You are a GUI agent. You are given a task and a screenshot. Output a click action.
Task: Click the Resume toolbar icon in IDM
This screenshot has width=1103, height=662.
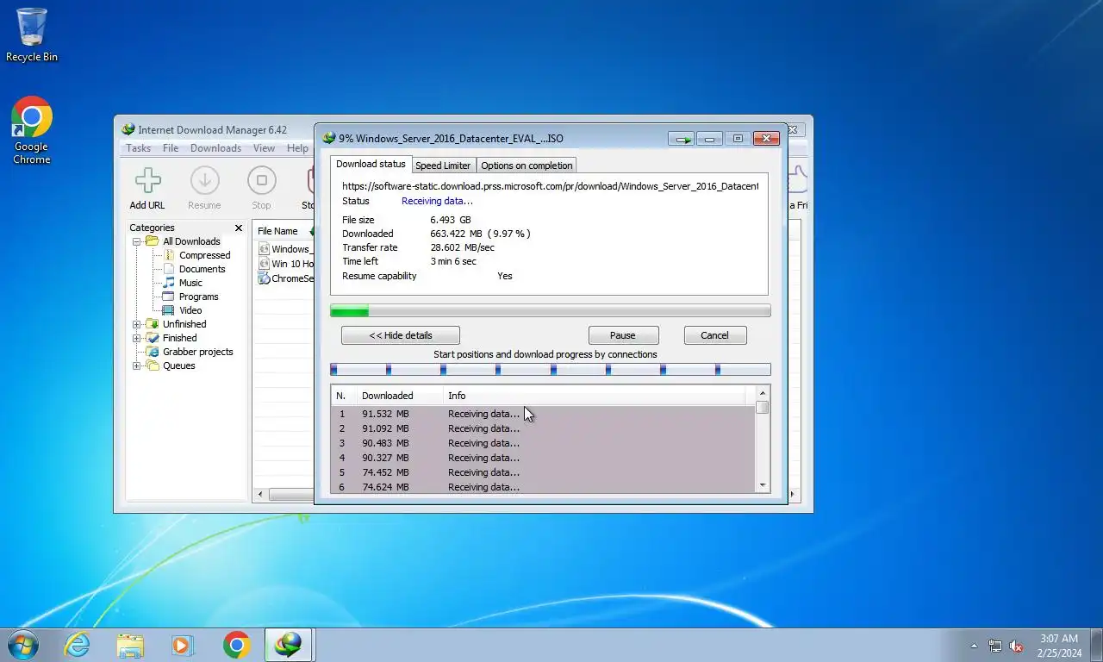(x=204, y=188)
